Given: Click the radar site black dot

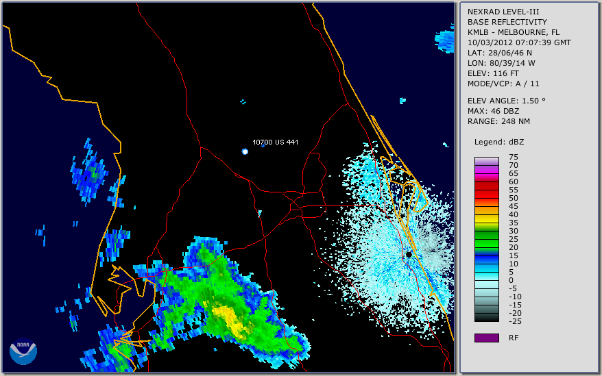Looking at the screenshot, I should click(409, 254).
